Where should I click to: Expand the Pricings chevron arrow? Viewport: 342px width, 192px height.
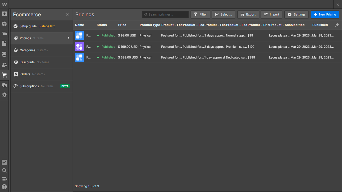69,38
